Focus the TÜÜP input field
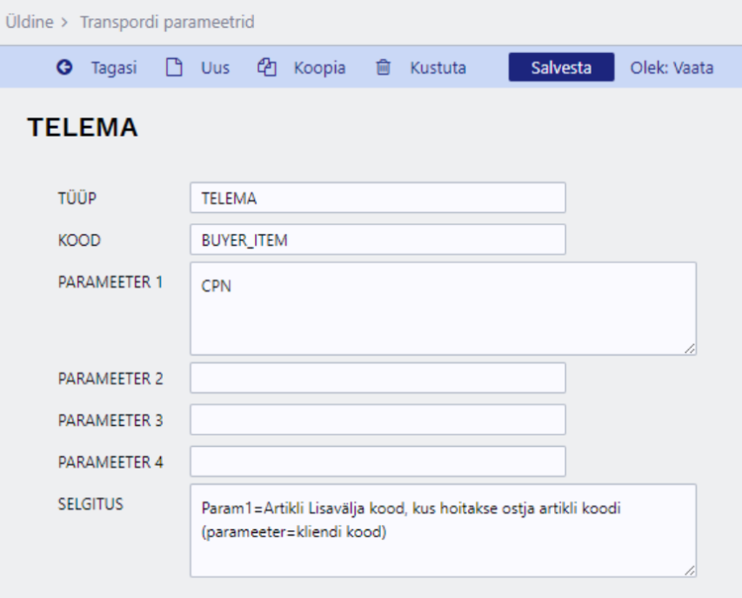Image resolution: width=742 pixels, height=598 pixels. [x=378, y=197]
